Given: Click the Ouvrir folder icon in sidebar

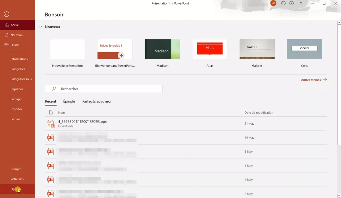Looking at the screenshot, I should click(x=7, y=45).
